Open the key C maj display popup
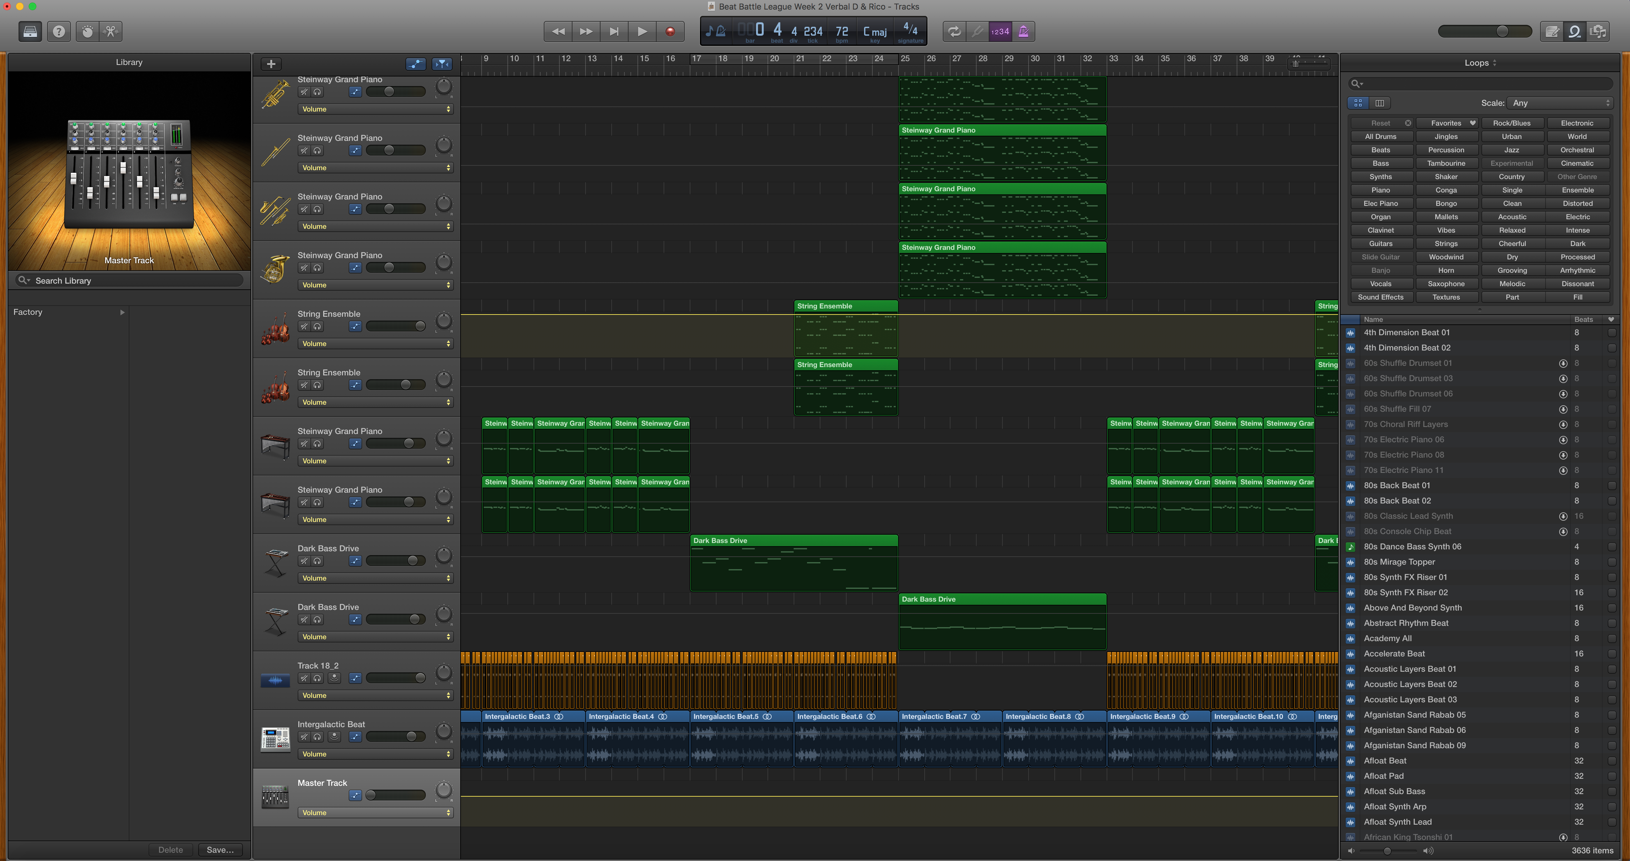 pos(875,32)
